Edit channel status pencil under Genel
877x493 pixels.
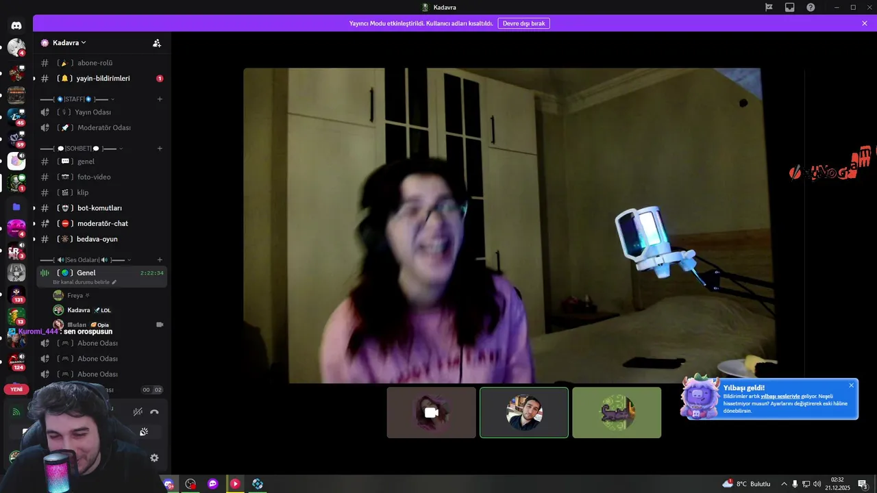114,282
